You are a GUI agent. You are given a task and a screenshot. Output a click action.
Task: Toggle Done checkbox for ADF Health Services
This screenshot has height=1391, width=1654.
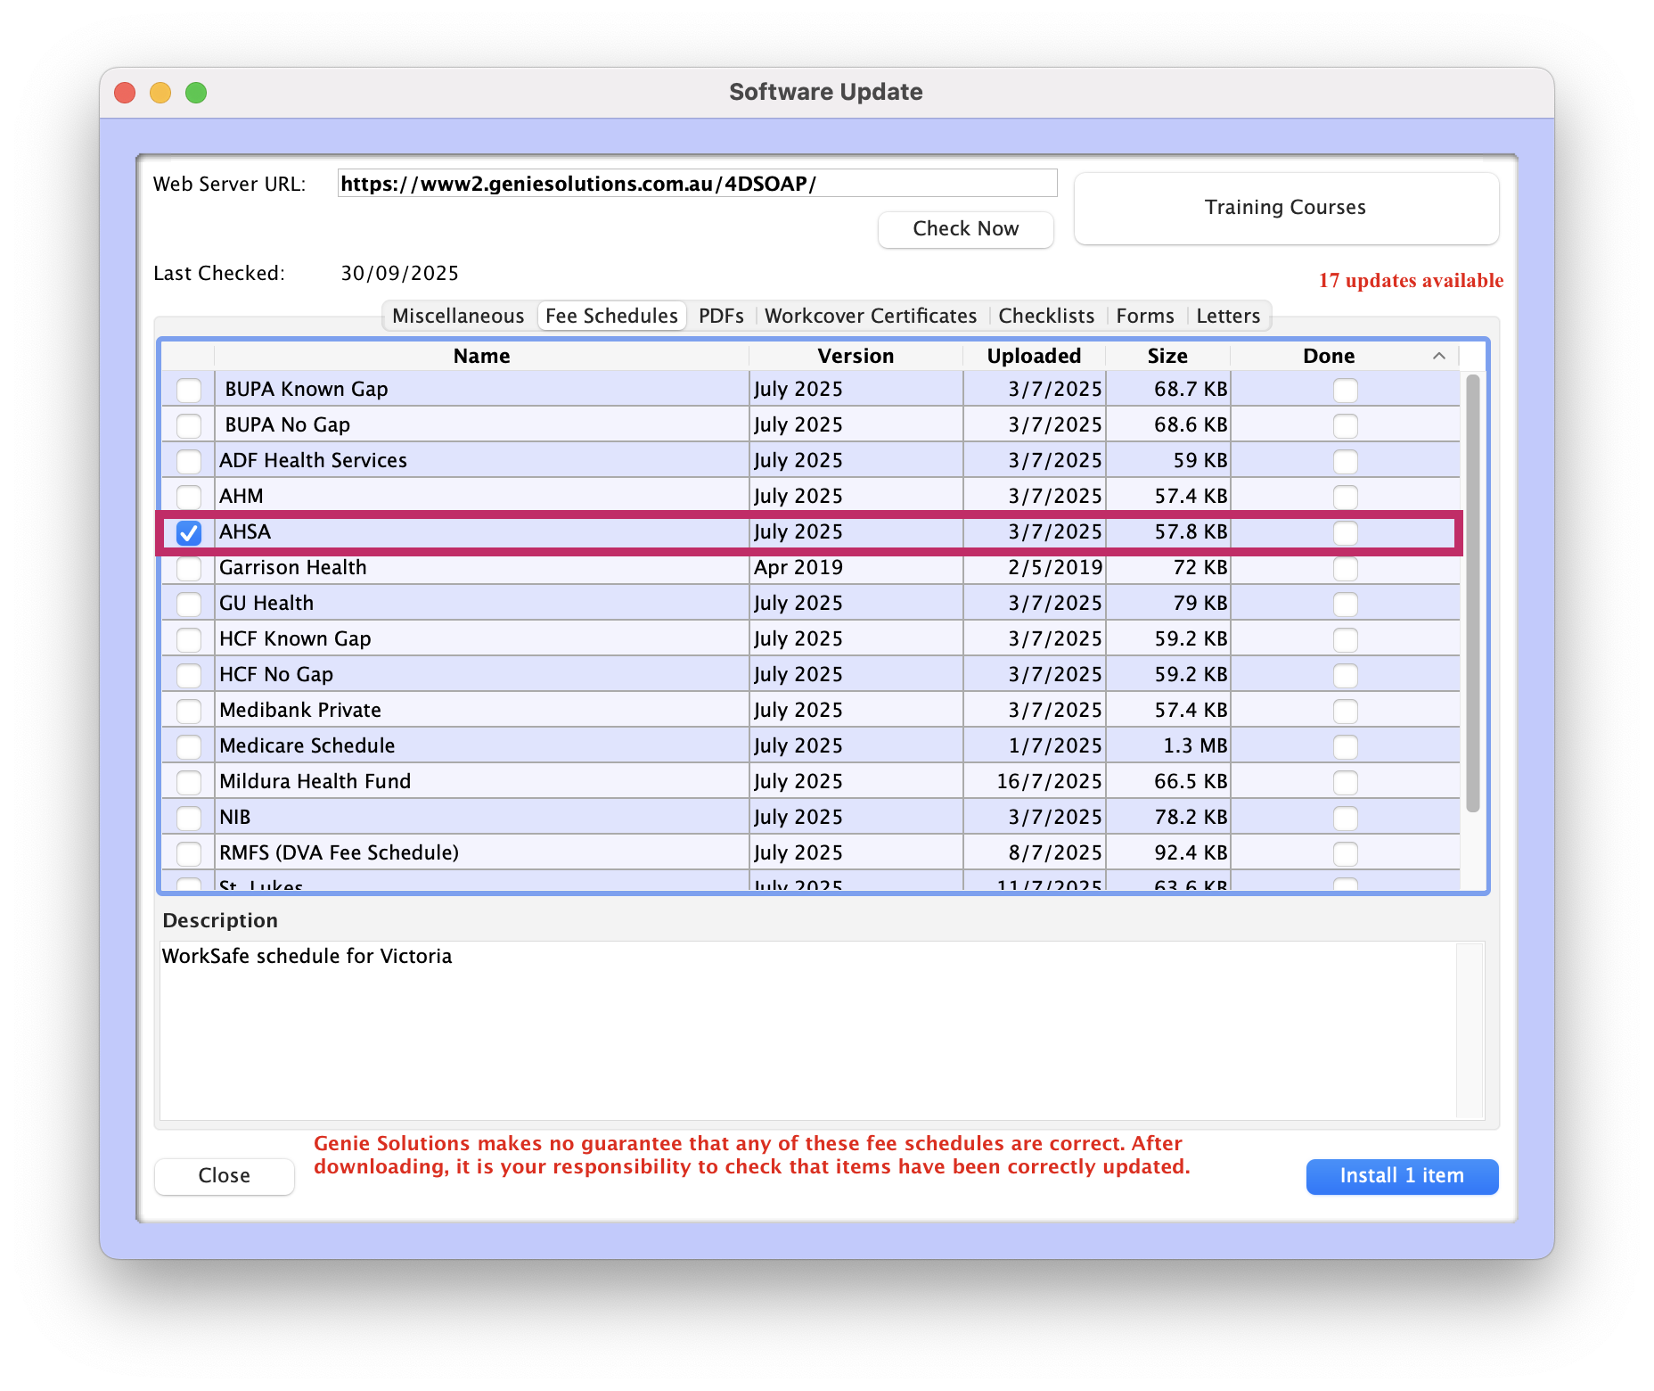pos(1345,461)
